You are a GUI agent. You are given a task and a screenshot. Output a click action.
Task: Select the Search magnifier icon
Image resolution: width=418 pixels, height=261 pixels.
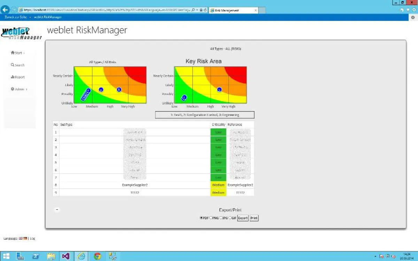pos(13,65)
